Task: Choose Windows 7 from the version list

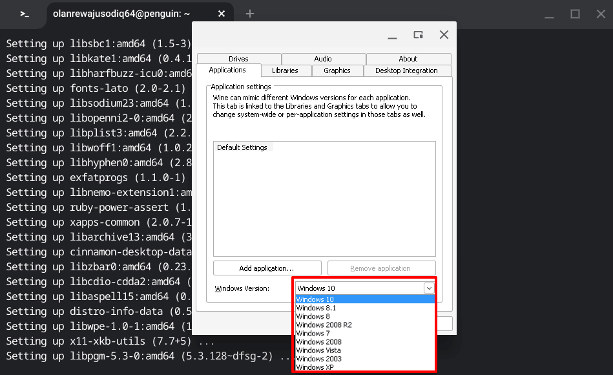Action: pos(365,334)
